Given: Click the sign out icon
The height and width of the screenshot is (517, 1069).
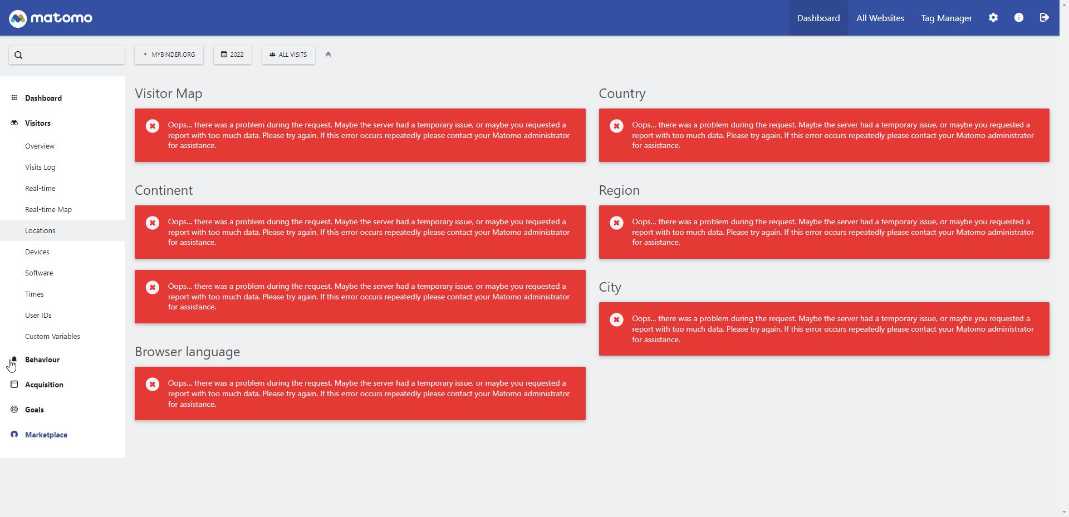Looking at the screenshot, I should click(1045, 18).
